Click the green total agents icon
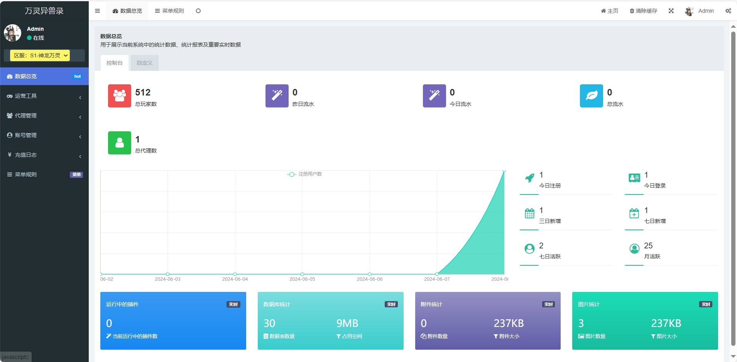The height and width of the screenshot is (362, 737). click(119, 143)
